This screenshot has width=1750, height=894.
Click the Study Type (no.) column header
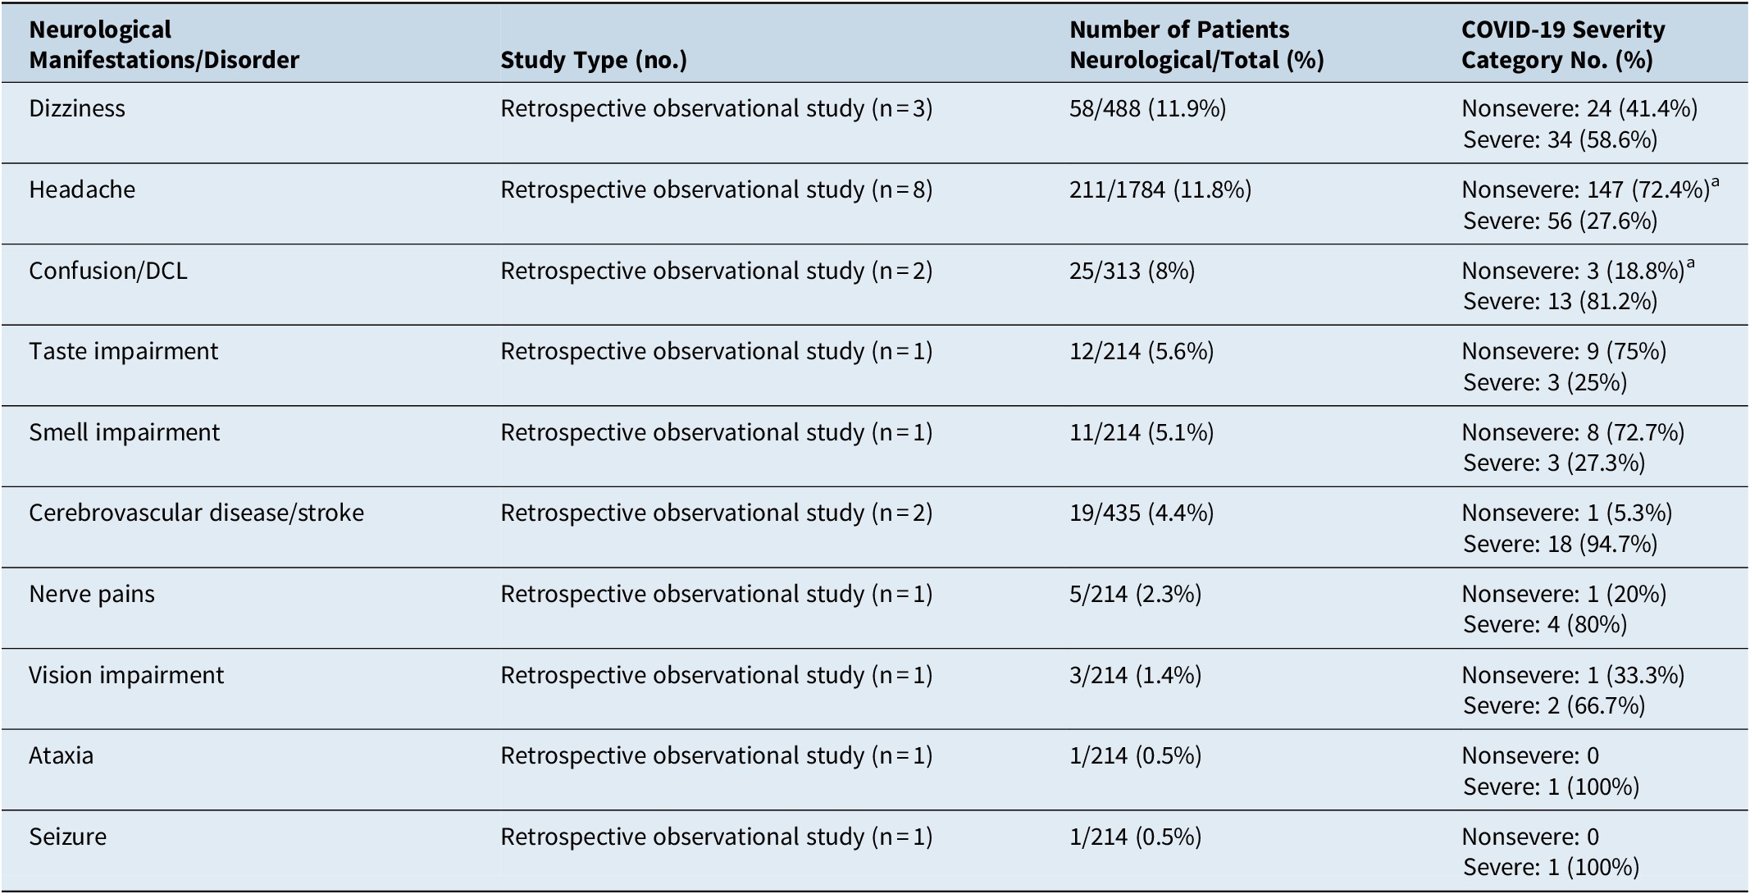[594, 60]
